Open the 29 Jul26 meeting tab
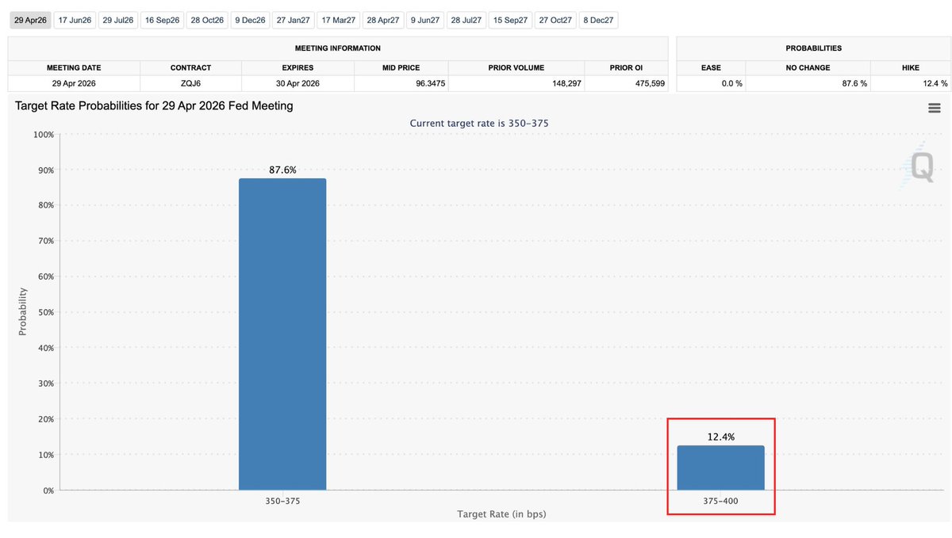The image size is (952, 538). (x=118, y=21)
